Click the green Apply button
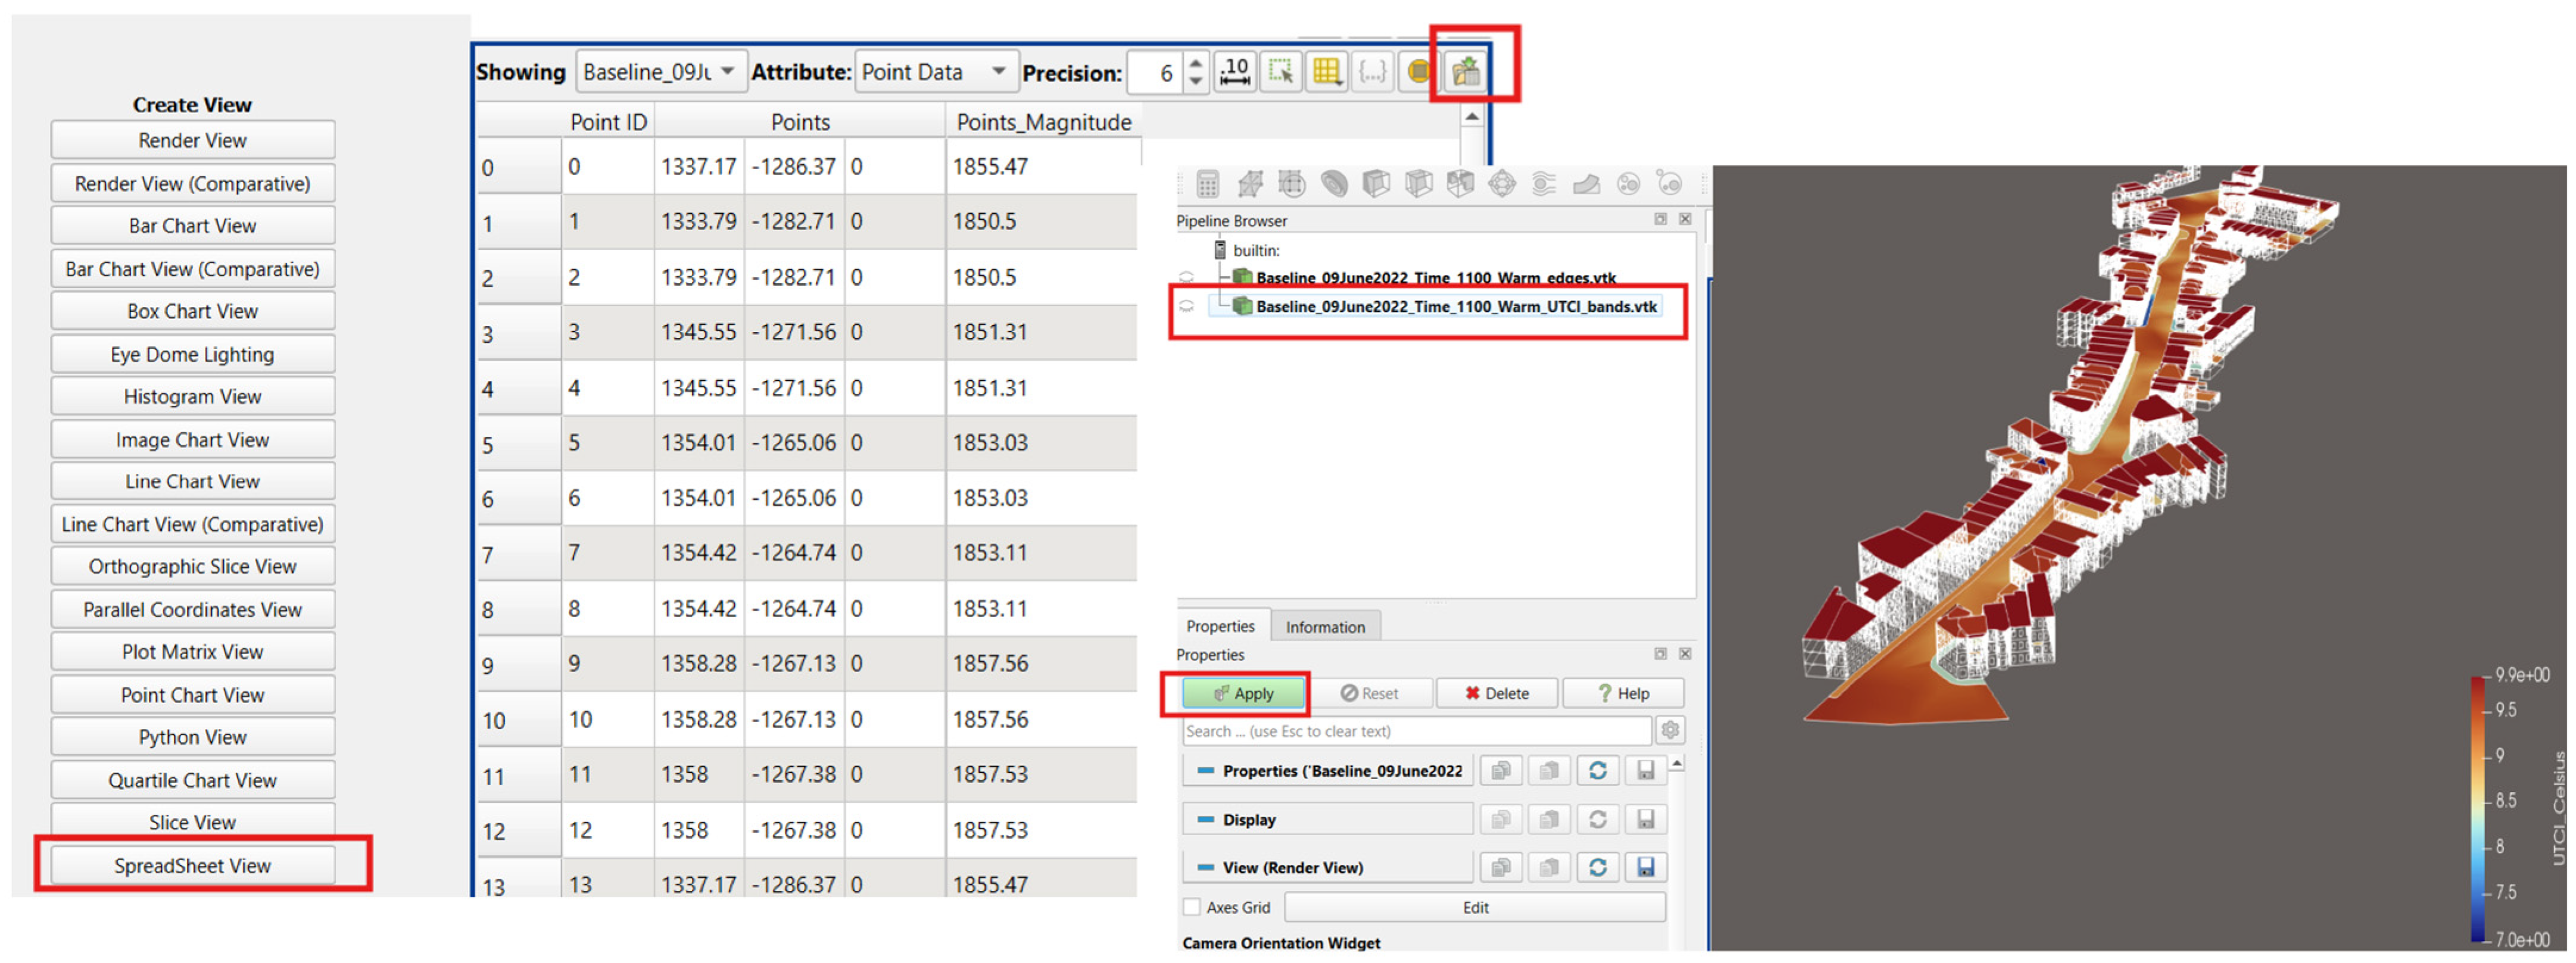The image size is (2576, 963). (1244, 693)
